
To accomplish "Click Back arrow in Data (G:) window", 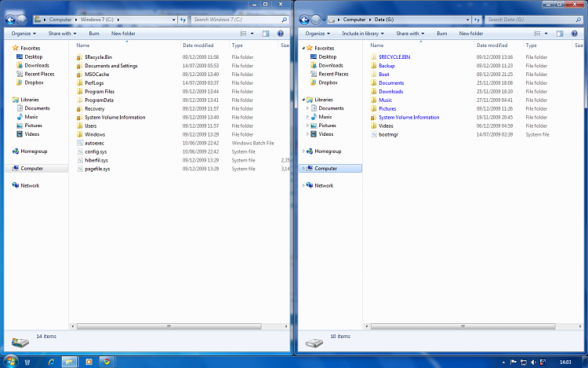I will [x=304, y=20].
